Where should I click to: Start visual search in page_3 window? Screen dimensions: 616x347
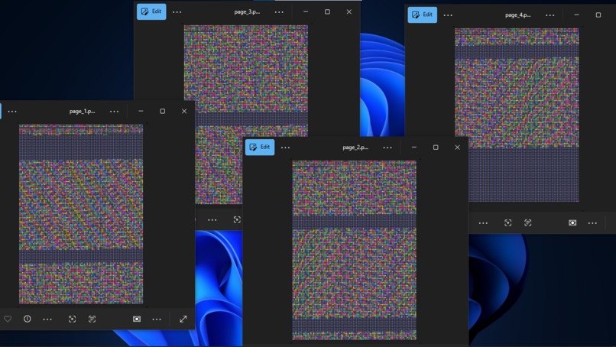pos(237,219)
